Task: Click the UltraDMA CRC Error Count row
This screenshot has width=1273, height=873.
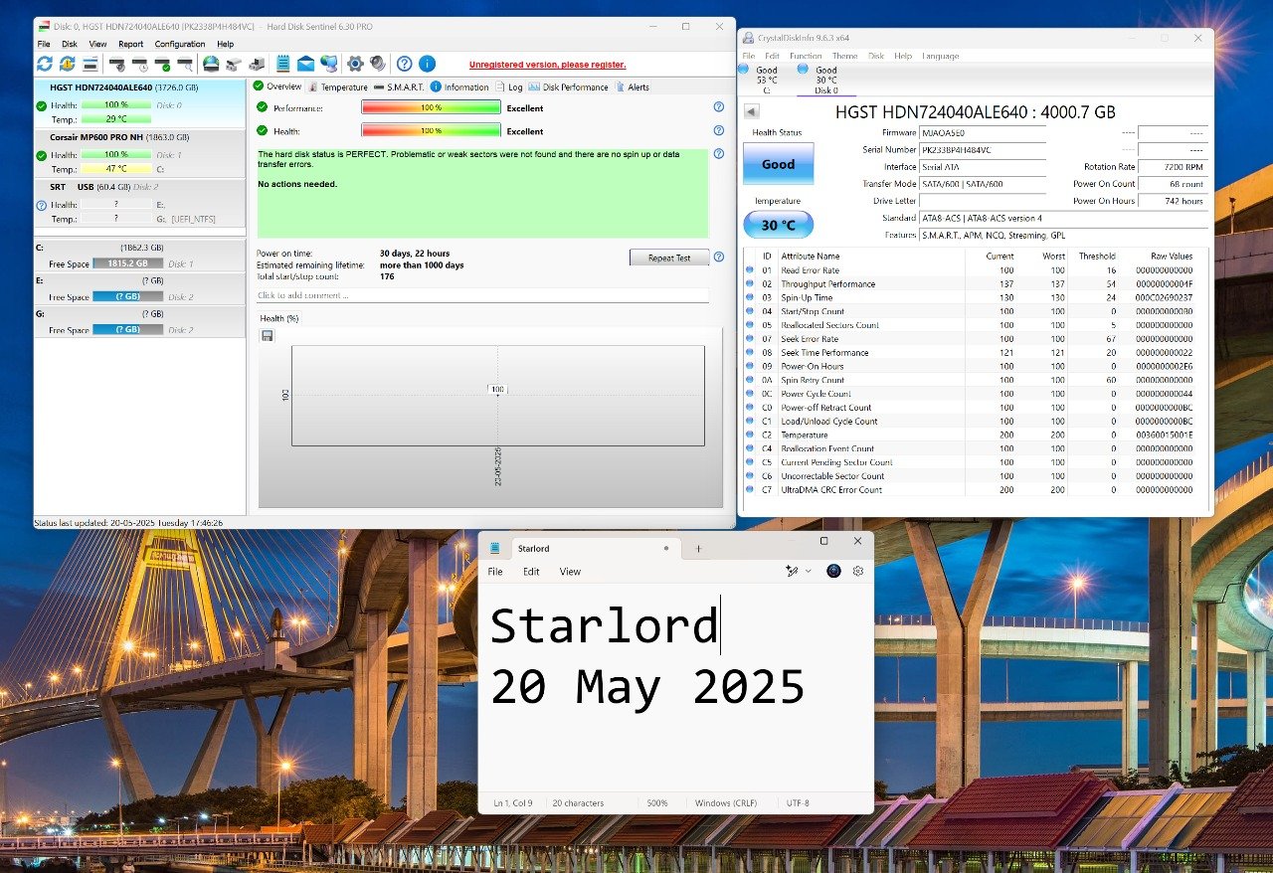Action: click(x=976, y=489)
